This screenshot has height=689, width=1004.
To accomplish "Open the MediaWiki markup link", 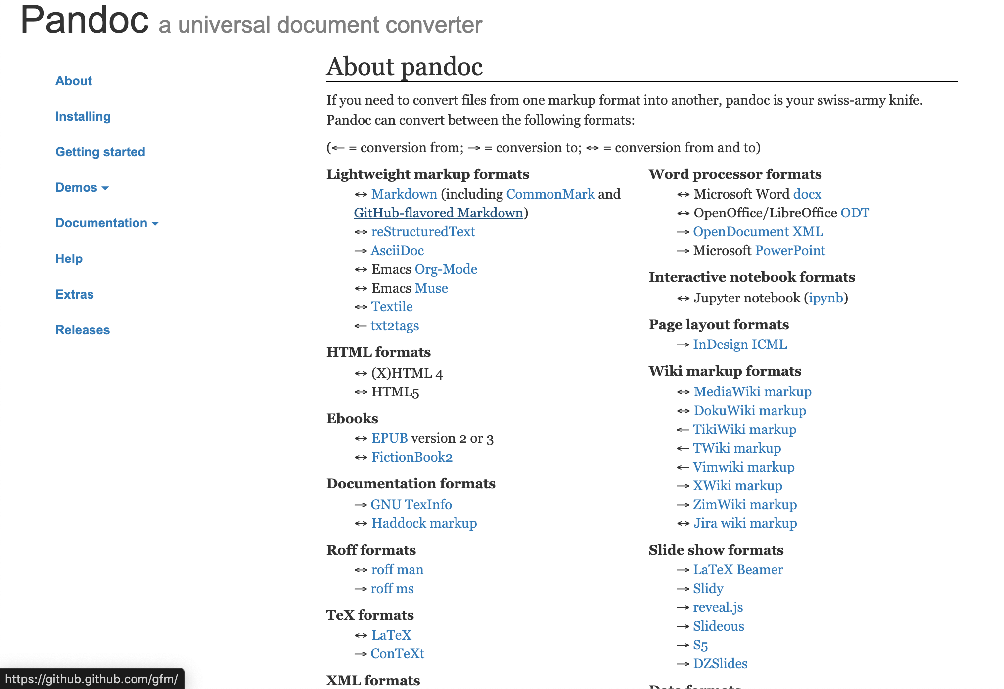I will pos(752,392).
